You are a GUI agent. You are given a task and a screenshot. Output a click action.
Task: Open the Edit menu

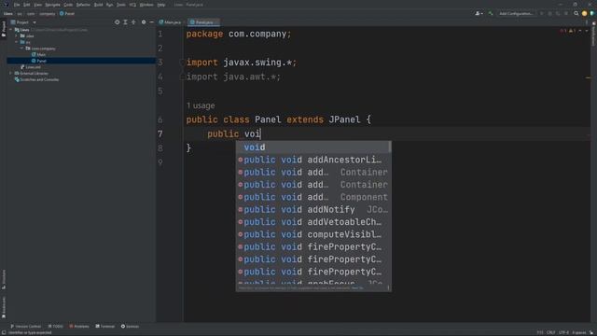tap(27, 5)
